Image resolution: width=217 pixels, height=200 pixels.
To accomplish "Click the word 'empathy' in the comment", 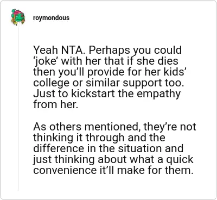I will click(157, 94).
